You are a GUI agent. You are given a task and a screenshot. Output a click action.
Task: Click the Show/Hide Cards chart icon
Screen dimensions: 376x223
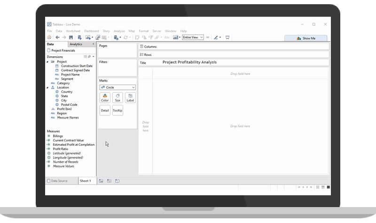click(176, 37)
